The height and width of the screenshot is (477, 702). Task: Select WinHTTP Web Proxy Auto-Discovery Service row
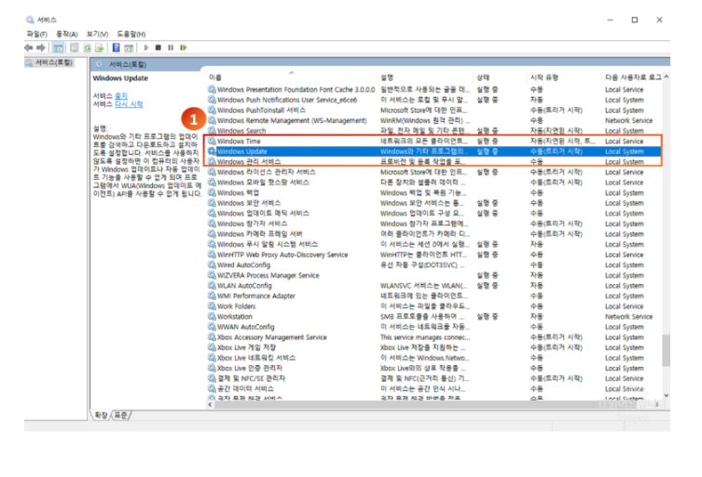pyautogui.click(x=434, y=254)
